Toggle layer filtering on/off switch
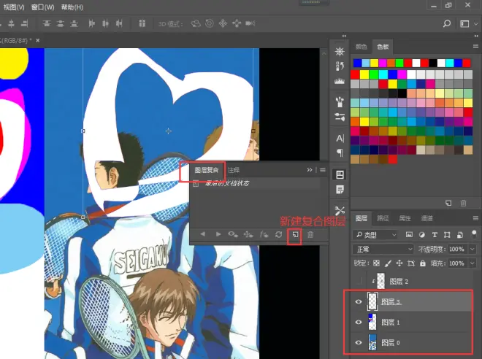Viewport: 482px width, 359px height. point(474,234)
